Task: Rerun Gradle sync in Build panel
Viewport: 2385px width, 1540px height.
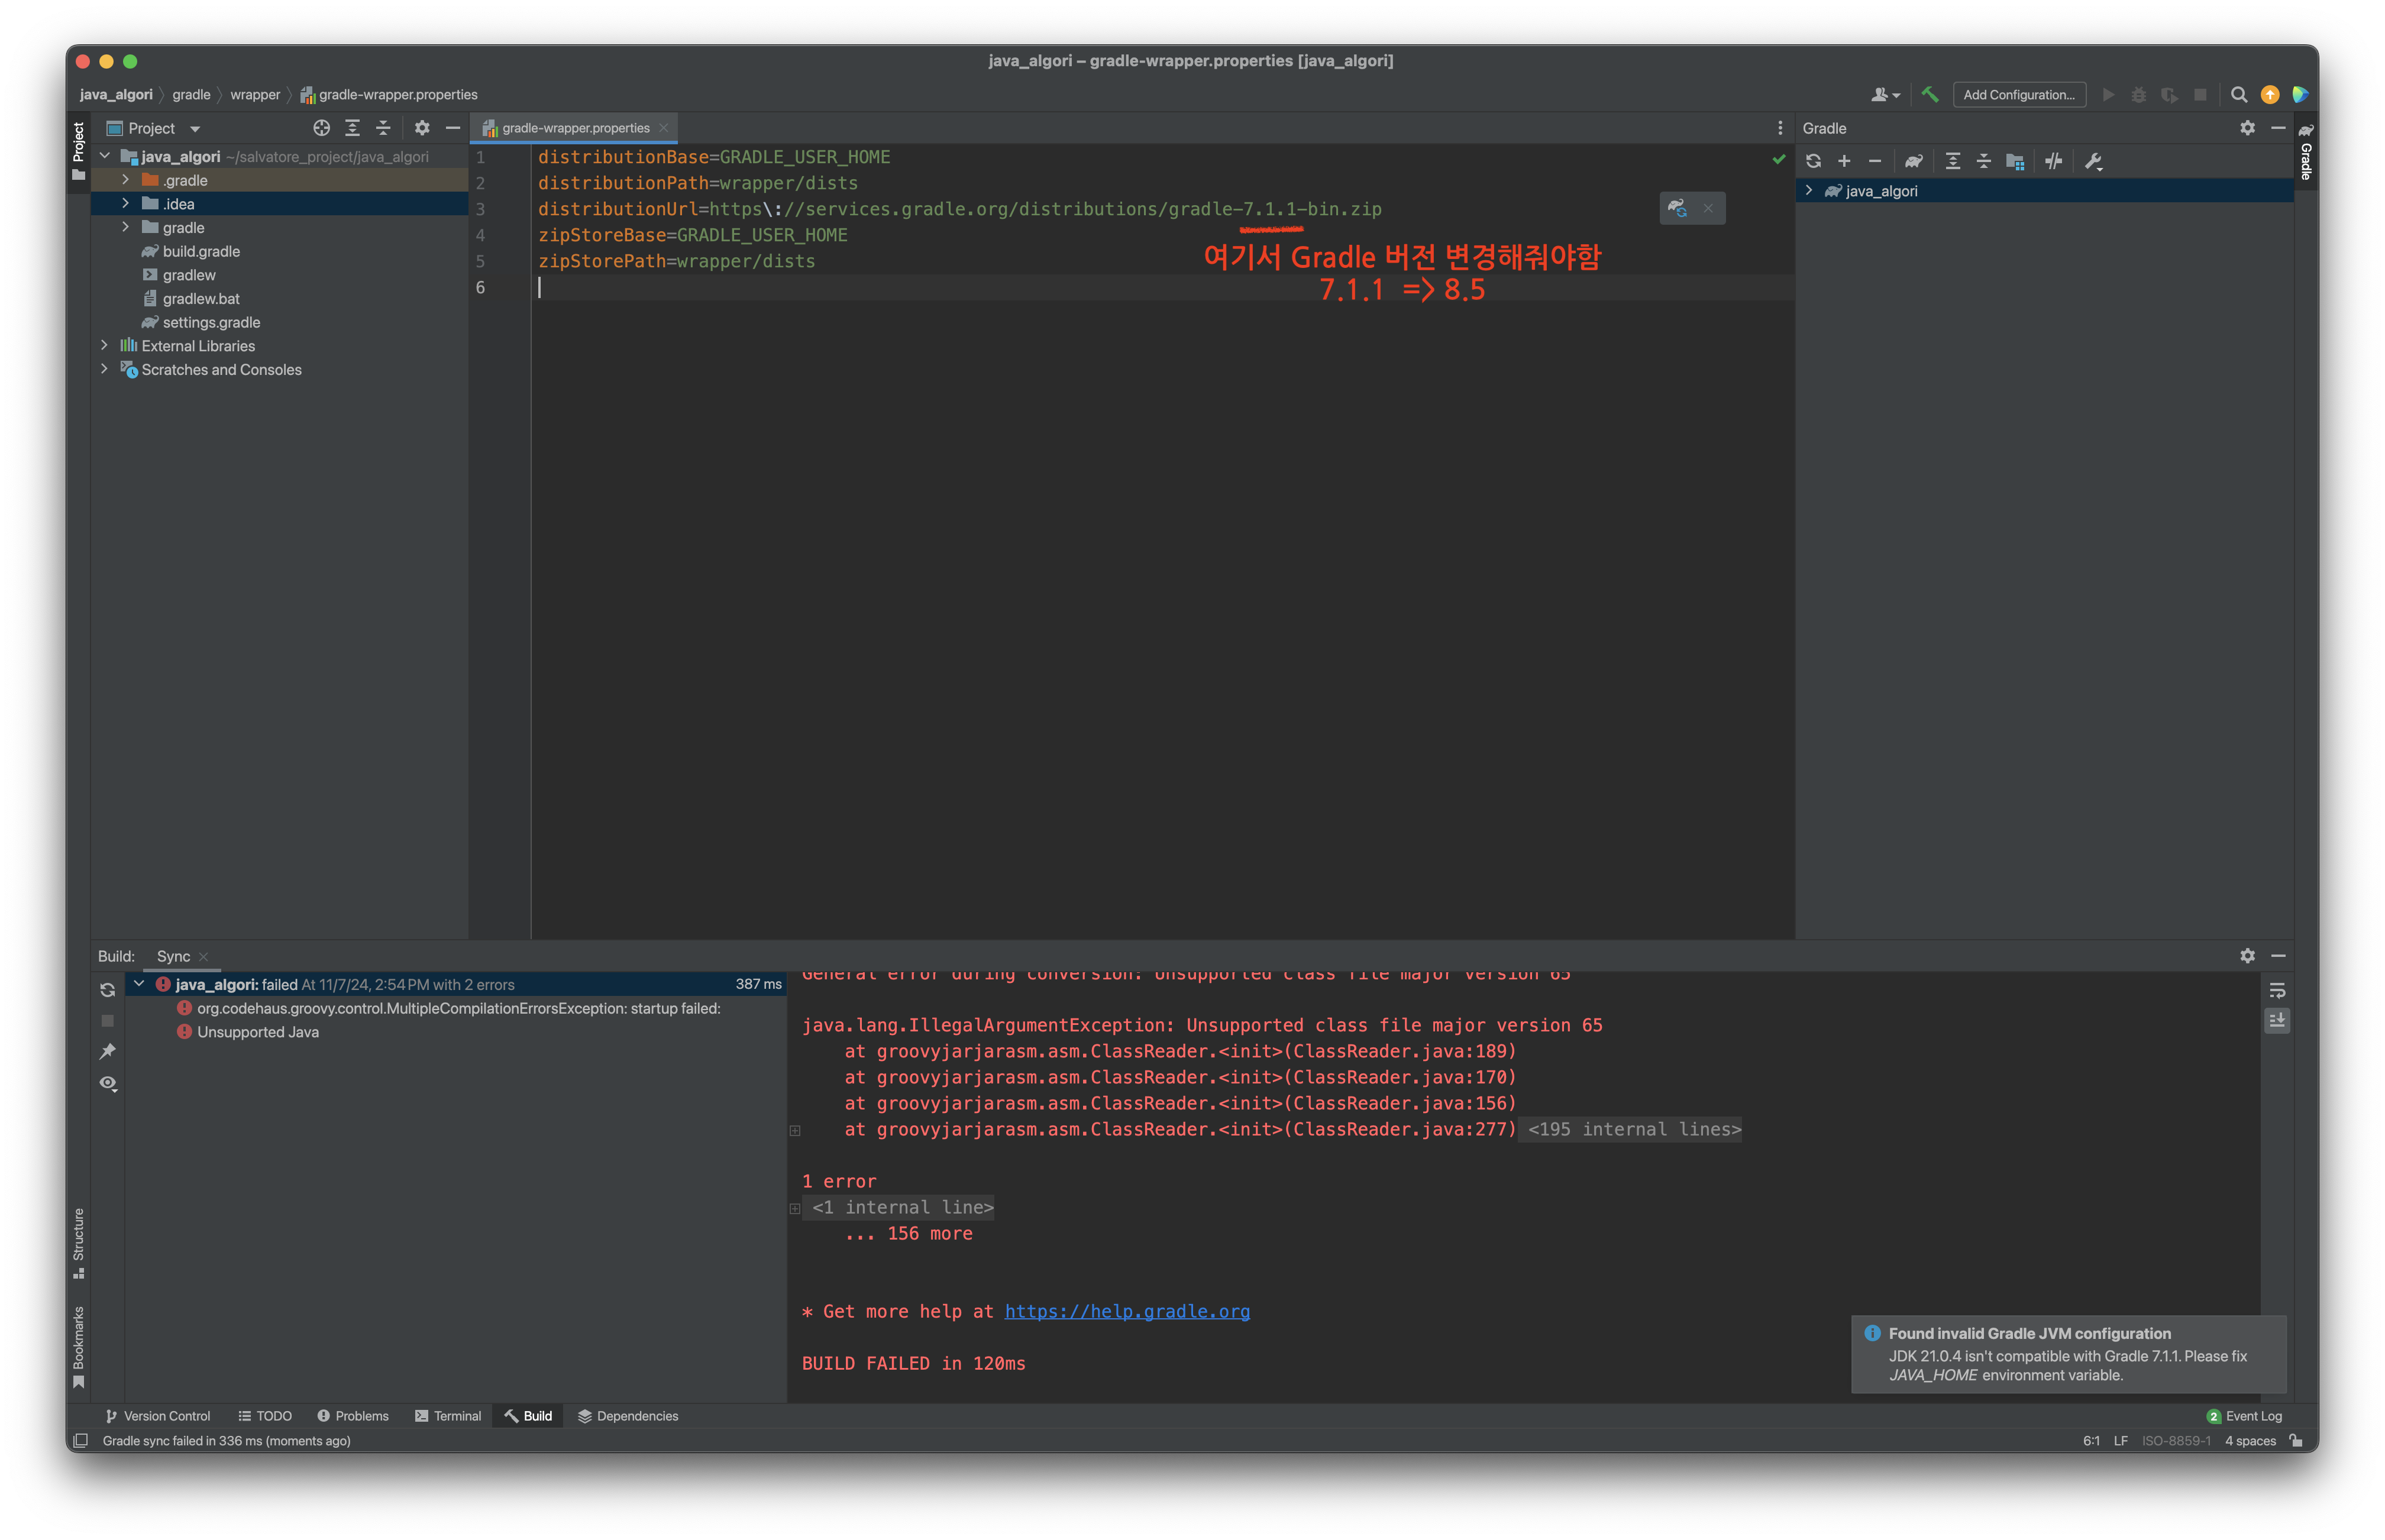Action: [x=107, y=990]
